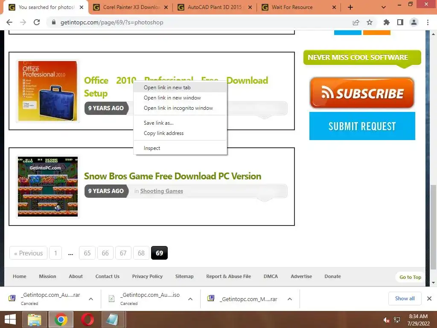
Task: Select 'Open link in new window'
Action: (180, 98)
